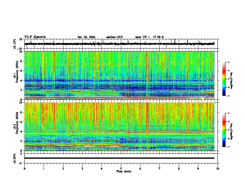Click the "Time (min)" axis label
The image size is (245, 189).
[124, 171]
